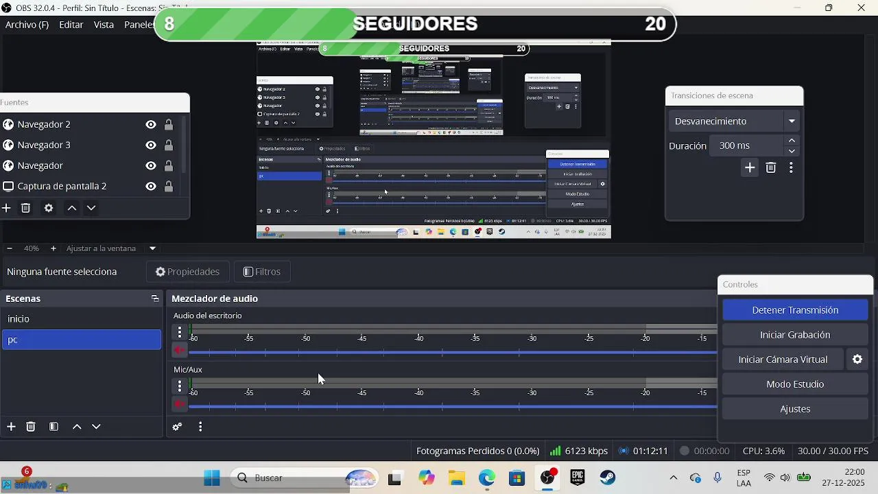Open audio mixer three-dot menu

200,427
